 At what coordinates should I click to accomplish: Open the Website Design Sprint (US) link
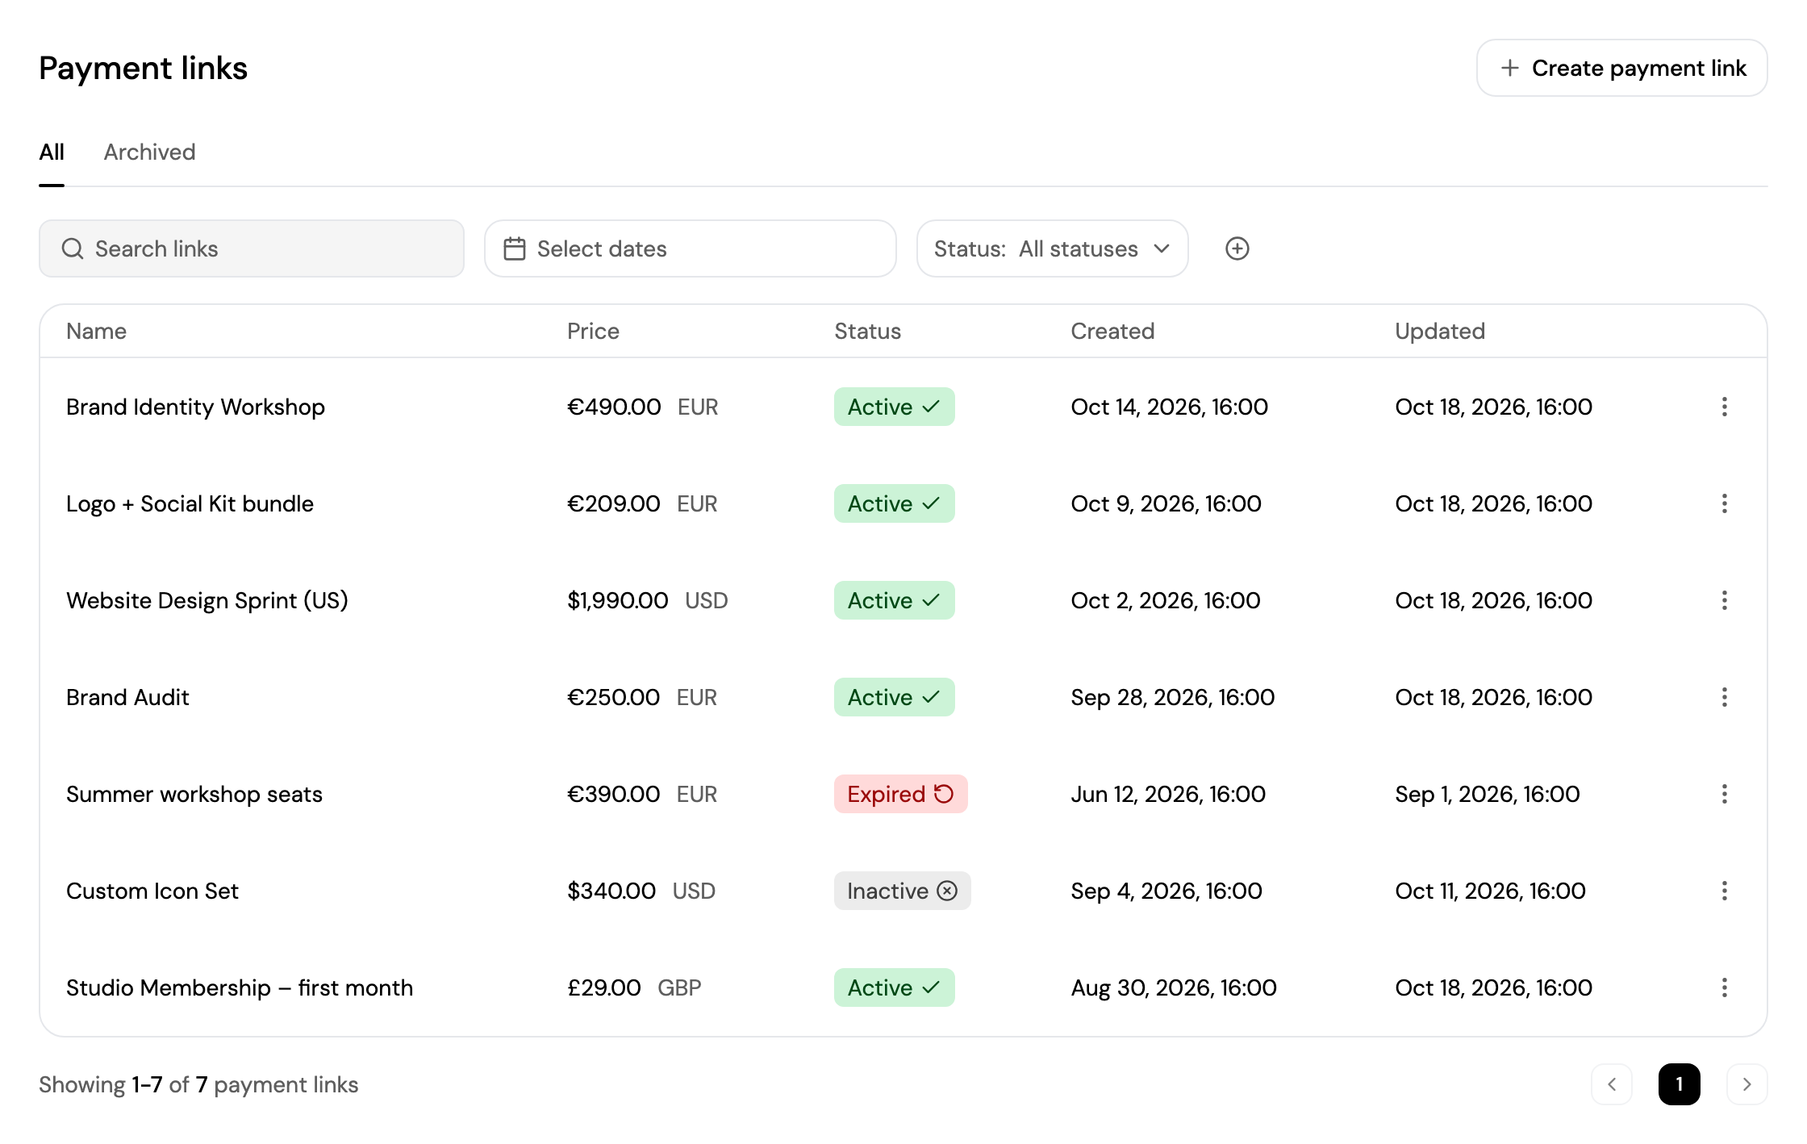tap(207, 600)
